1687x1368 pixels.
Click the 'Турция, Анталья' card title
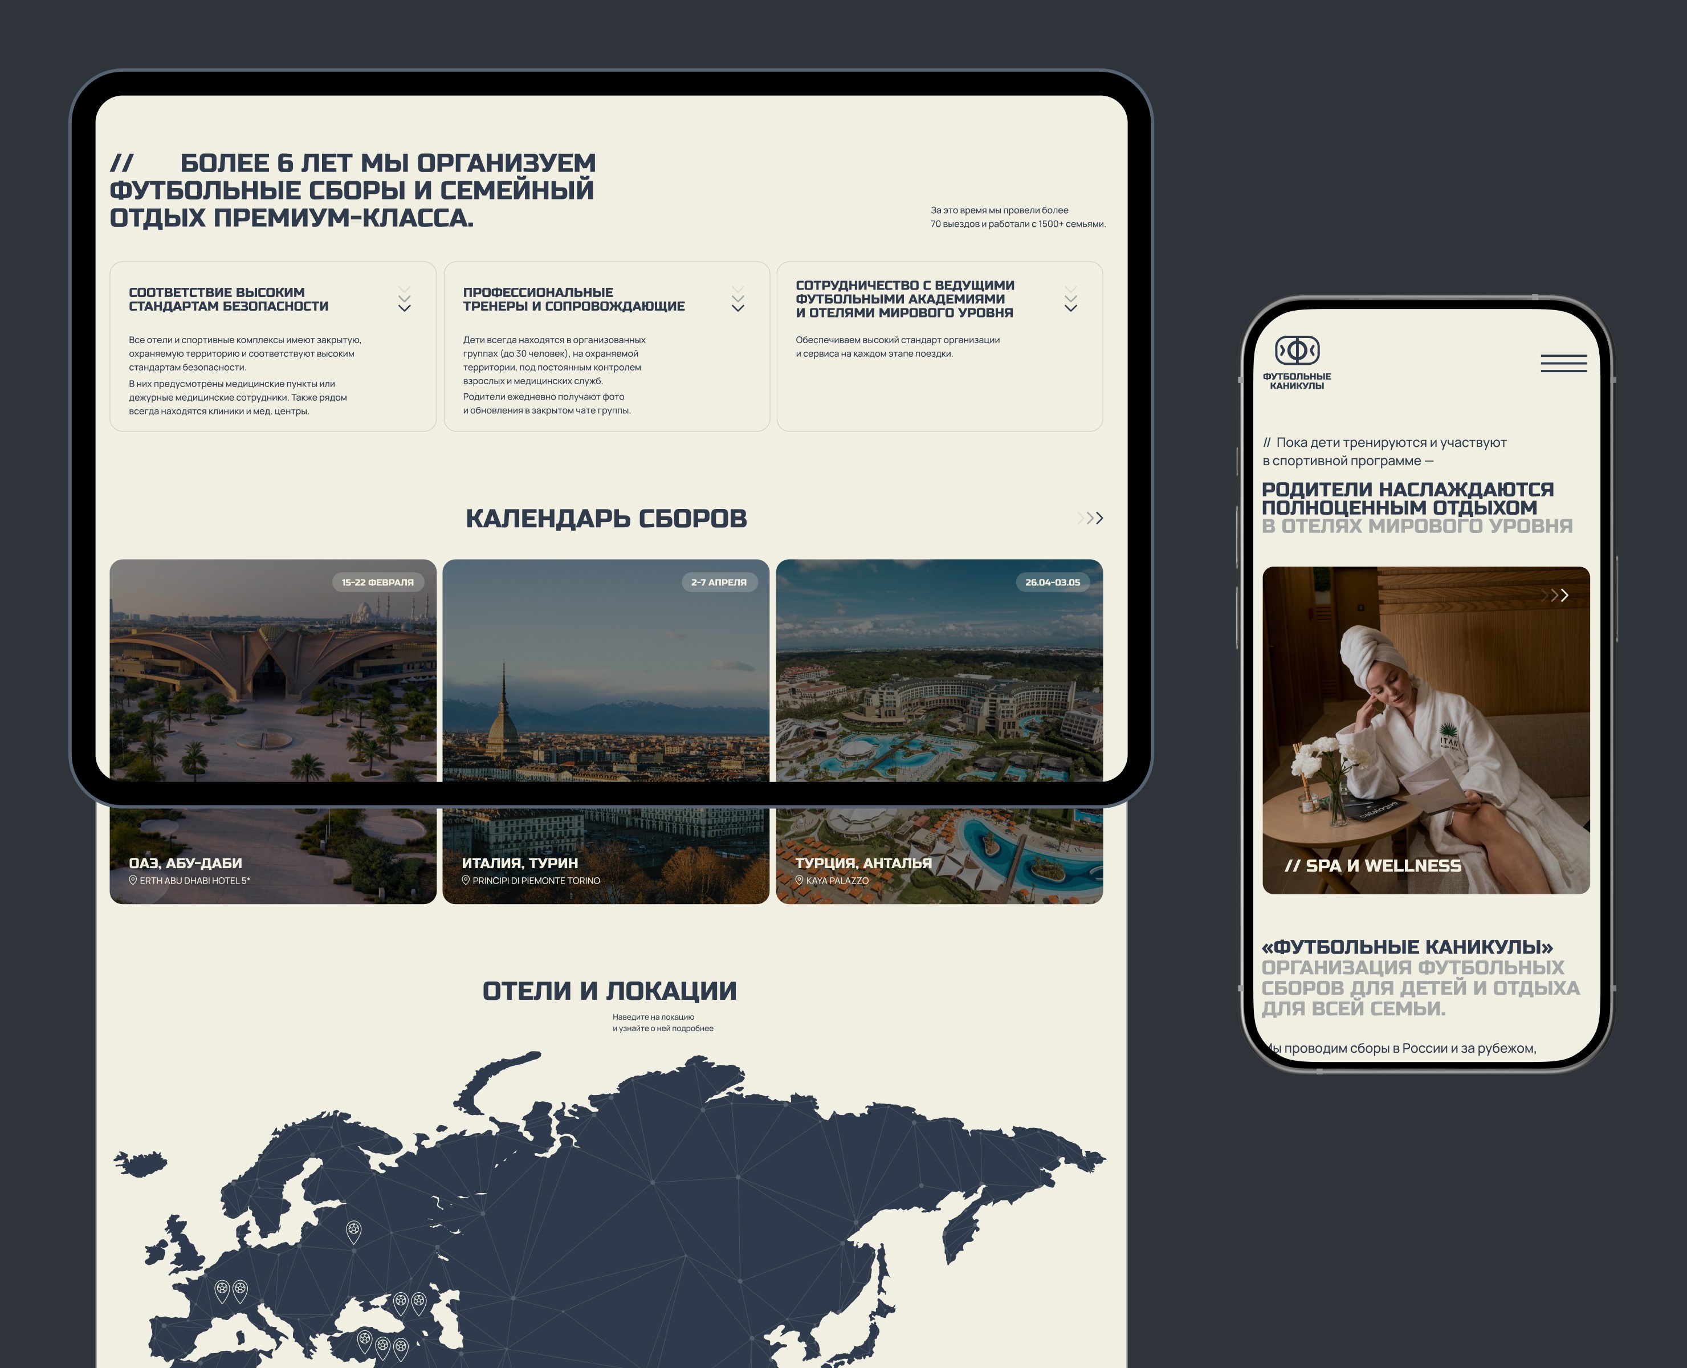pyautogui.click(x=863, y=863)
